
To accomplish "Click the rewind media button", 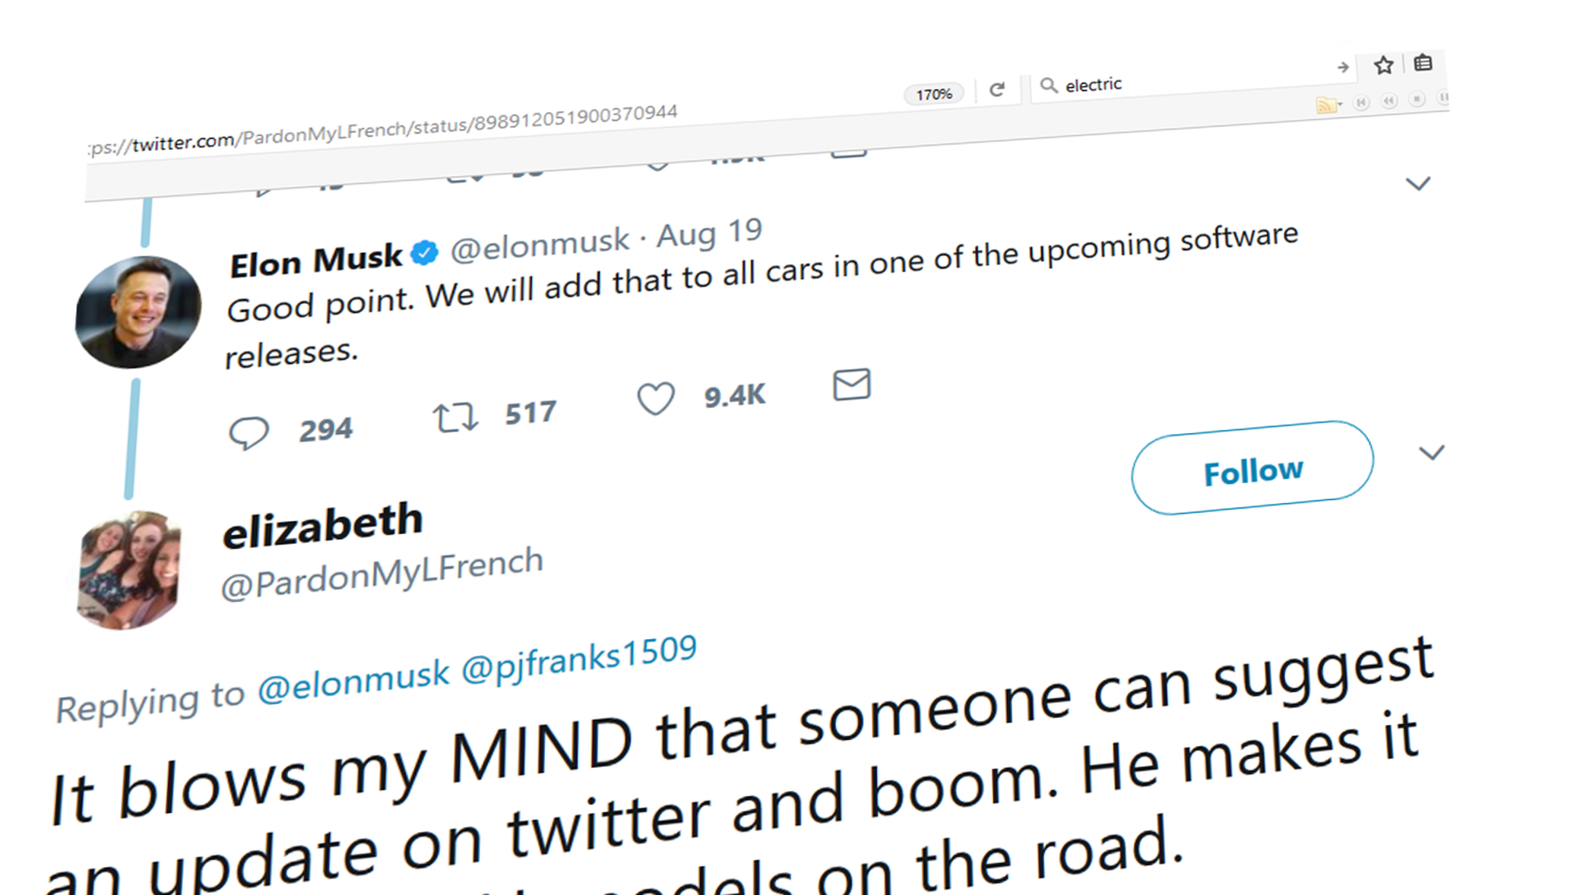I will point(1389,100).
